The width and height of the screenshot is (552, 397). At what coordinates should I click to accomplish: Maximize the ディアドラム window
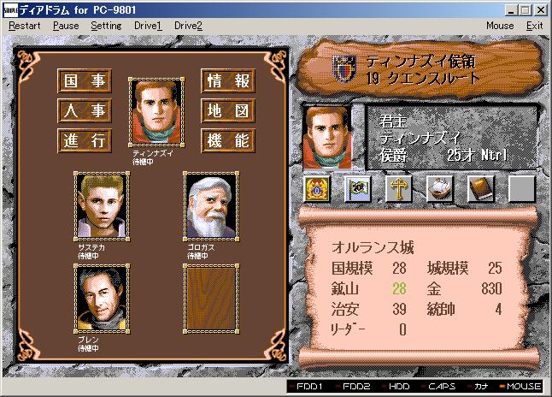point(525,10)
